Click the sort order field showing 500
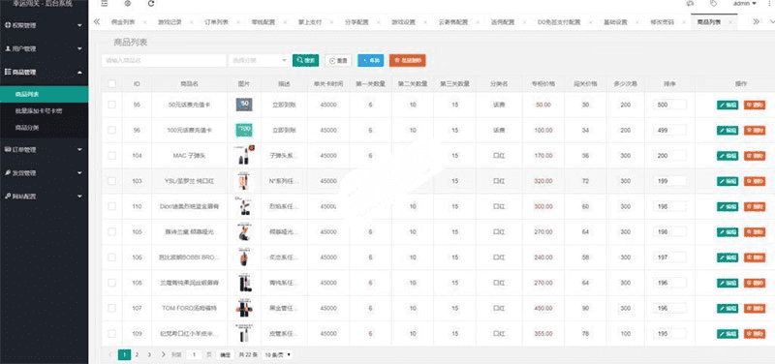The width and height of the screenshot is (775, 364). coord(669,105)
